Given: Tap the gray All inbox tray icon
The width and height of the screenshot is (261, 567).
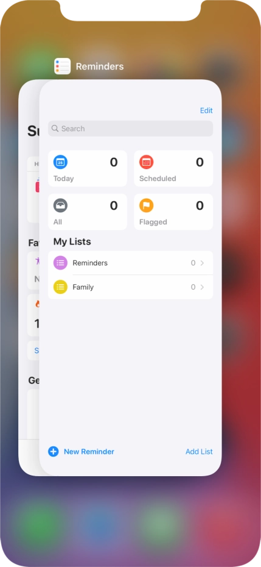Looking at the screenshot, I should tap(60, 205).
